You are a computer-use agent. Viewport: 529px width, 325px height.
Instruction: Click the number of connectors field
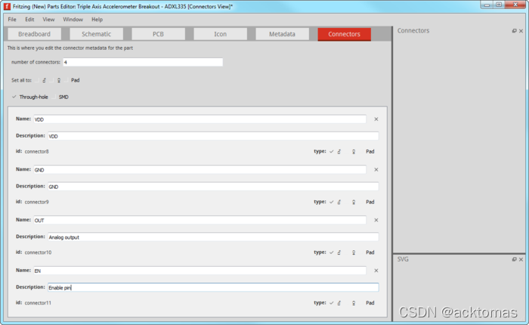click(143, 62)
